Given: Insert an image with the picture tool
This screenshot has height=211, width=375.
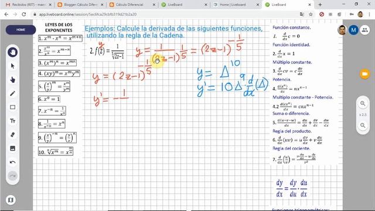Looking at the screenshot, I should click(x=13, y=148).
